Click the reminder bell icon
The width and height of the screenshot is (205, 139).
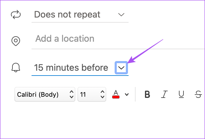[x=15, y=68]
